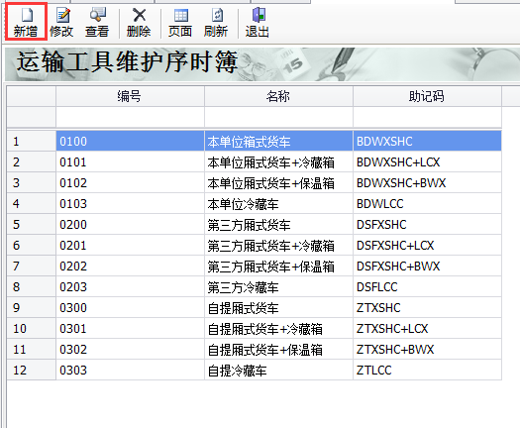Screen dimensions: 520x428
Task: Open the 页面 (Page) layout icon
Action: (x=180, y=22)
